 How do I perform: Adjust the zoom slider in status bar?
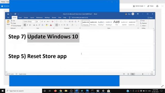click(143, 74)
